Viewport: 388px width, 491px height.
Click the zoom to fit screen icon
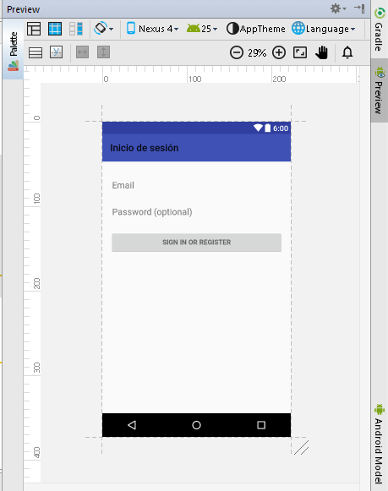300,52
